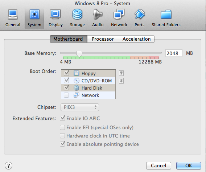
Task: Switch to the Processor tab
Action: pyautogui.click(x=103, y=39)
